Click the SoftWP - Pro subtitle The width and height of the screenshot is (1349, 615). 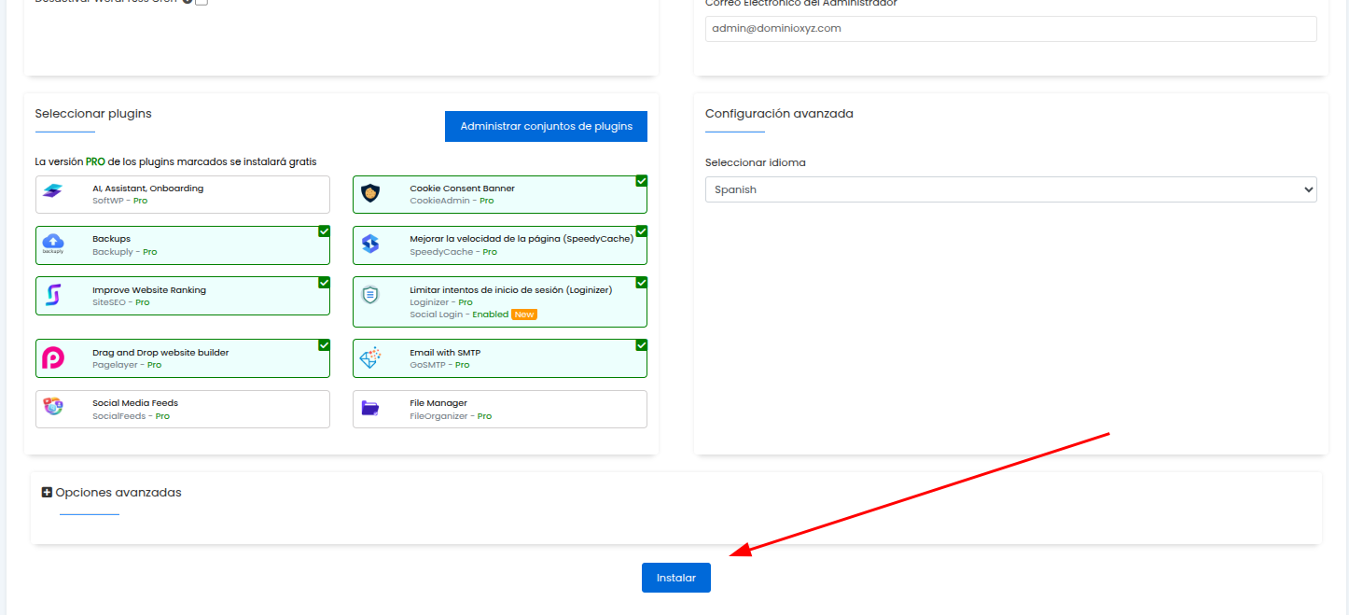coord(119,201)
